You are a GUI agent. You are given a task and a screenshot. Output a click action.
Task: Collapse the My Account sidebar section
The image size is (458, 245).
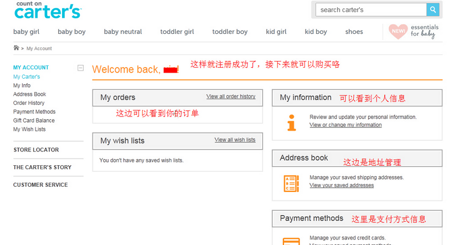[80, 68]
